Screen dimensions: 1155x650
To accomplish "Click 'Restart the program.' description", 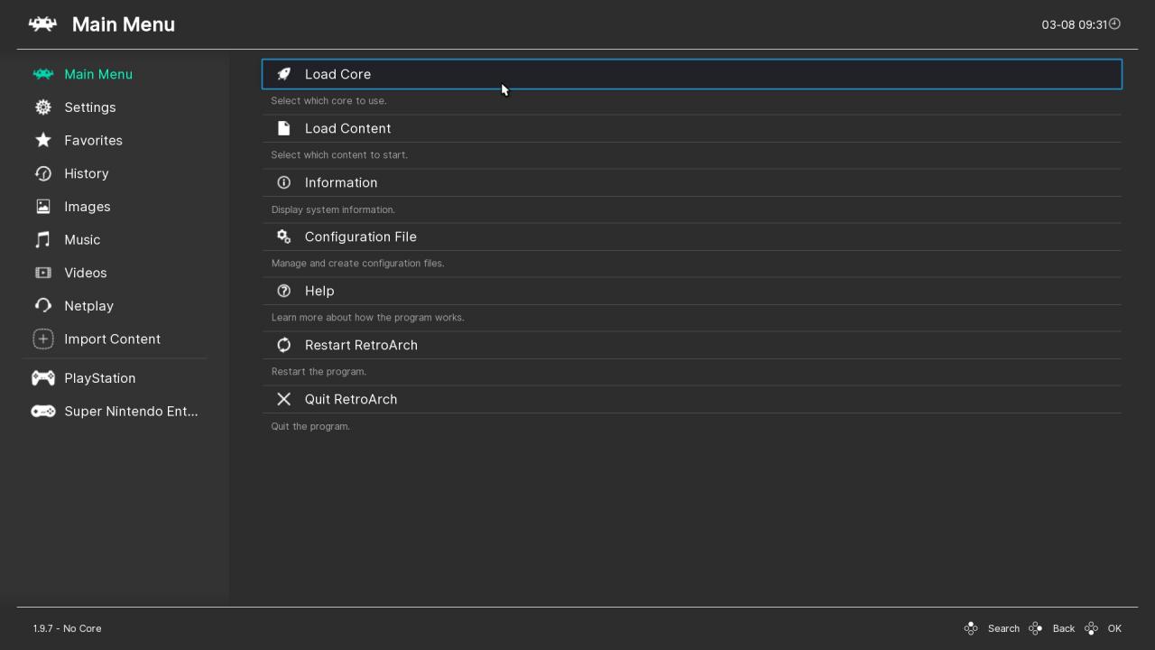I will (319, 372).
